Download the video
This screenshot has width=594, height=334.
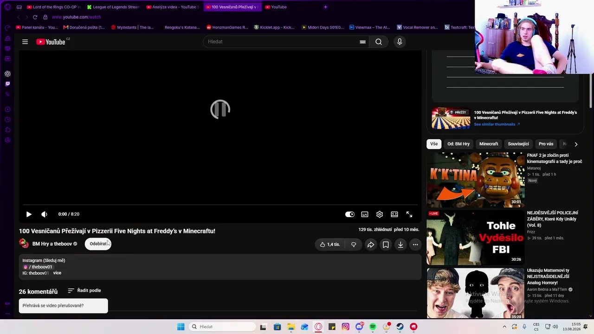(400, 244)
